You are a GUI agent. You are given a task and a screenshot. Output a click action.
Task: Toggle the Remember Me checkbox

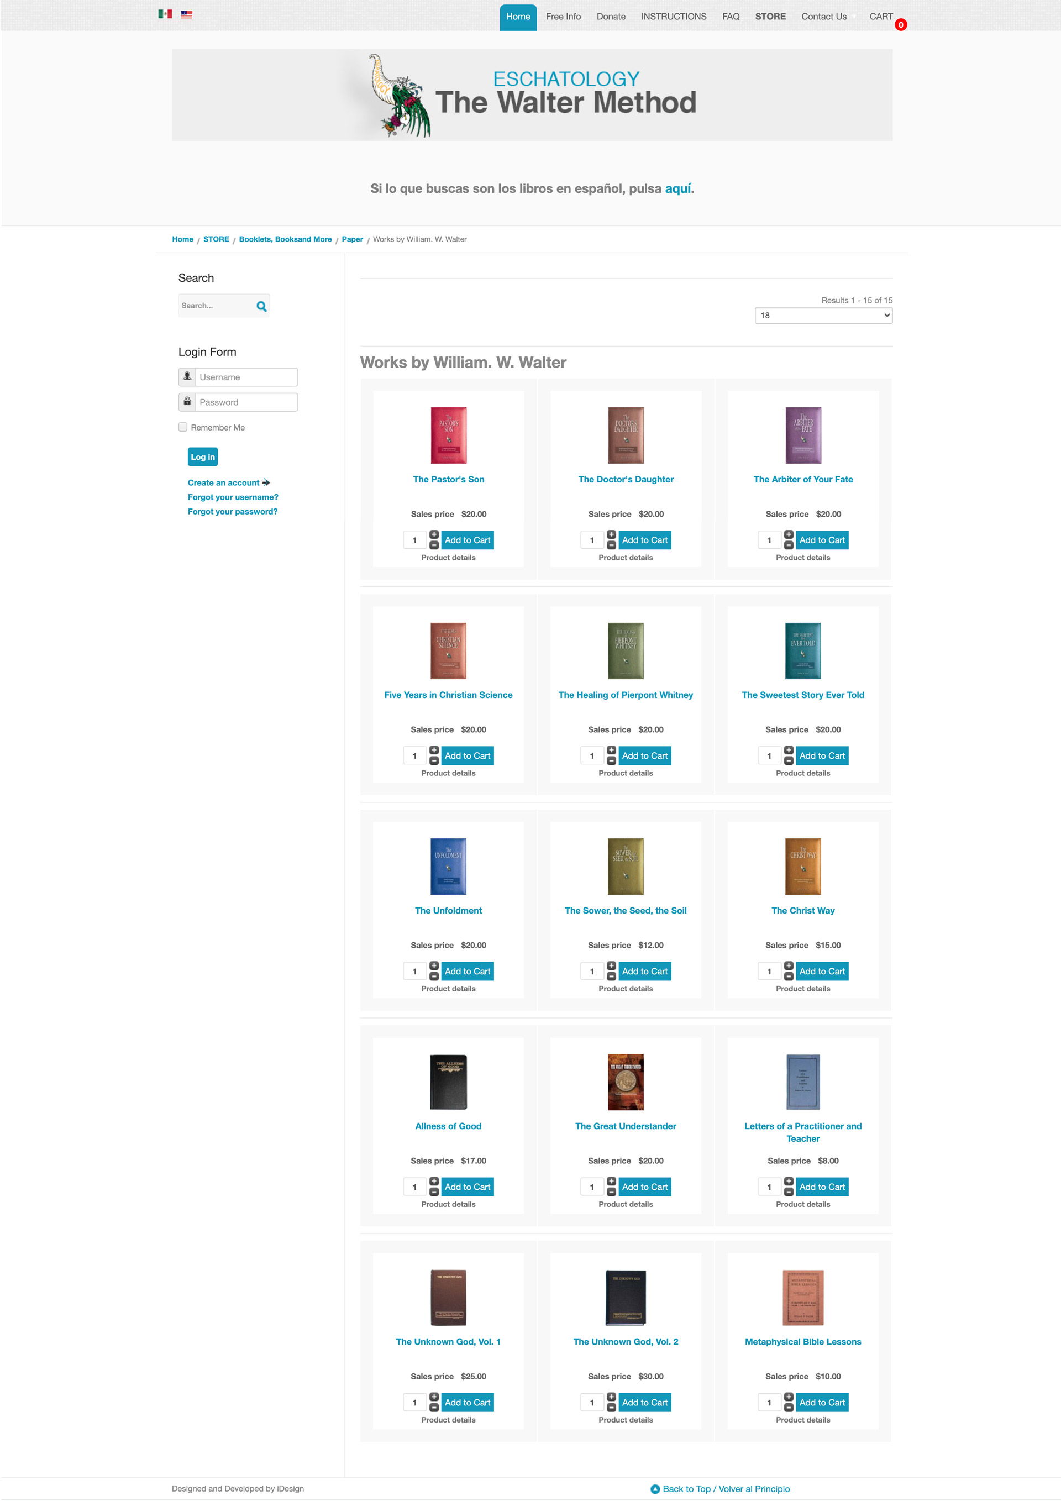pos(183,427)
